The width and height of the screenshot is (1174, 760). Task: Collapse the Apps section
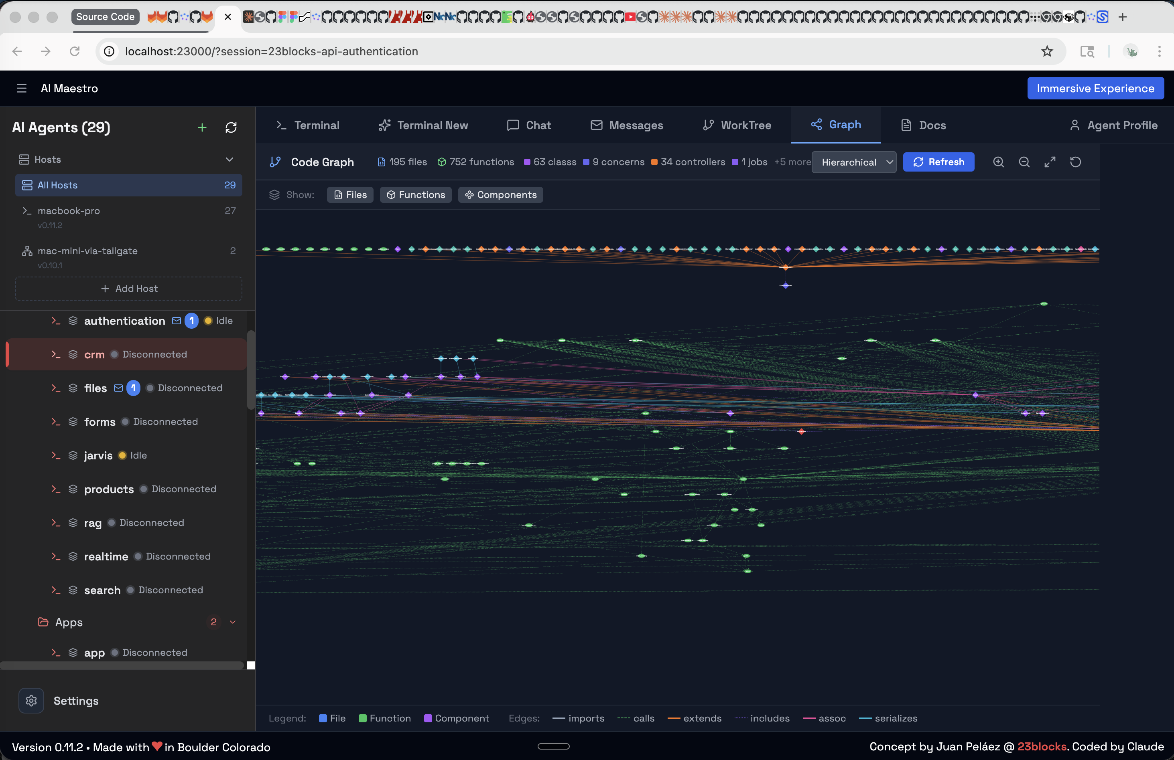(233, 622)
